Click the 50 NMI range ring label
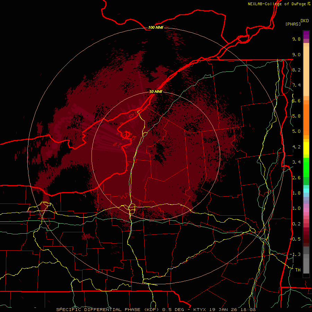Screen dimensions: 312x312 click(156, 92)
